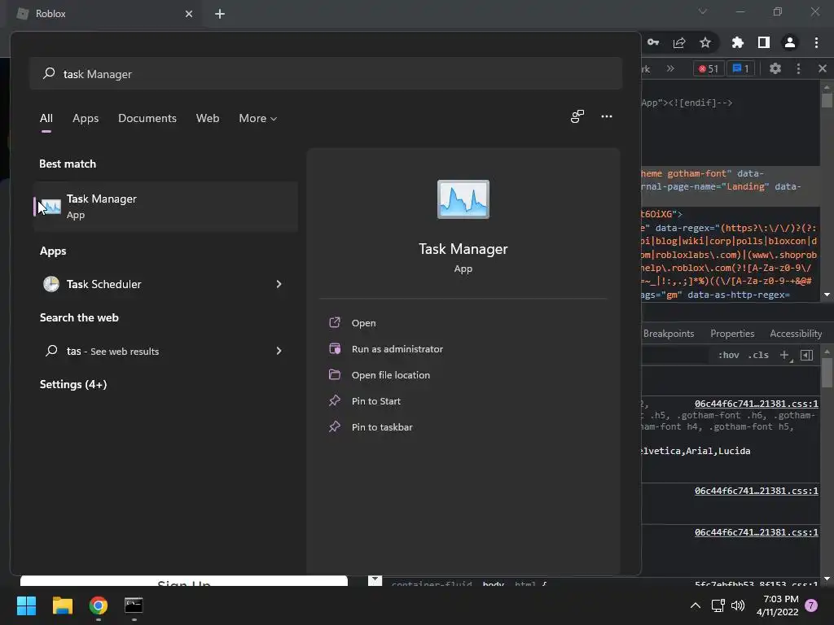Click DevTools elements panel scrollbar thumb
Screen dimensions: 834x625
pos(827,100)
